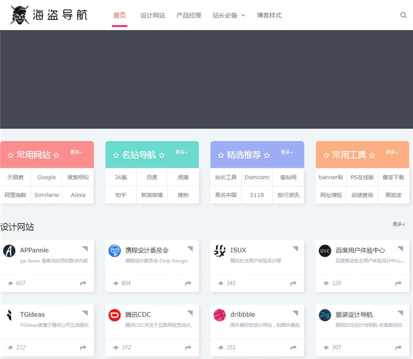The height and width of the screenshot is (359, 413).
Task: Click the corner triangle on APPannie card
Action: [x=85, y=248]
